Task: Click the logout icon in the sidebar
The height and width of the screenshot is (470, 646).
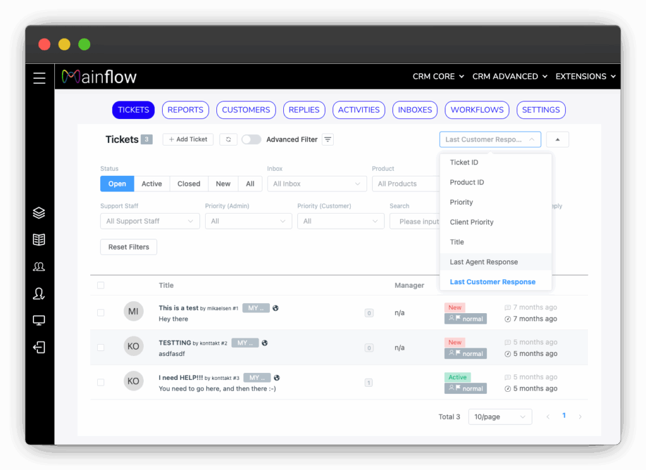Action: 39,348
